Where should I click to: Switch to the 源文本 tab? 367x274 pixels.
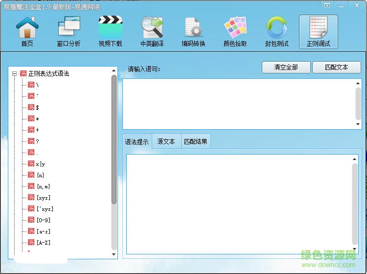click(x=166, y=141)
